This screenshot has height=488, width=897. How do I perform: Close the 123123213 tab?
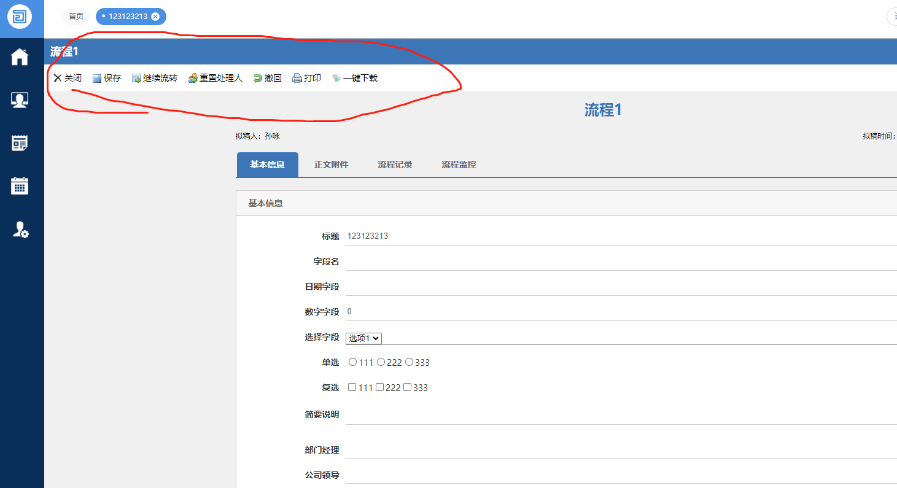coord(155,17)
